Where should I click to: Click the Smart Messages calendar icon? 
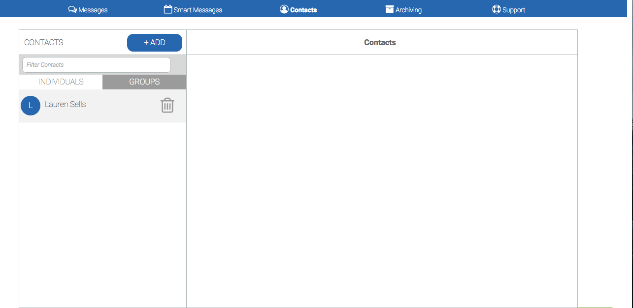[168, 9]
